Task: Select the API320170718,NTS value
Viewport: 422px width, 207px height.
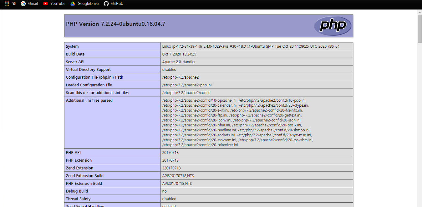Action: [178, 176]
